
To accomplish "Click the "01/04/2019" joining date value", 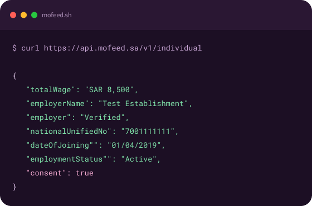I will click(x=134, y=145).
